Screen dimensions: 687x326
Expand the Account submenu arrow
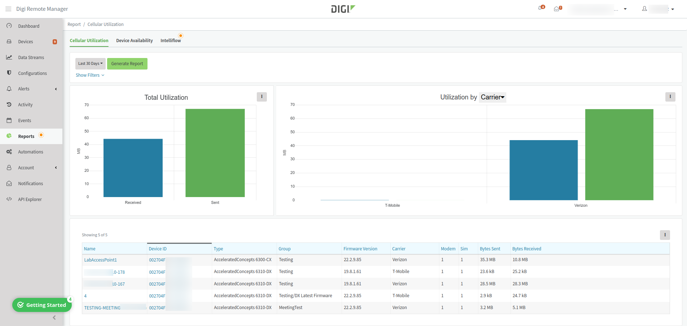click(56, 168)
